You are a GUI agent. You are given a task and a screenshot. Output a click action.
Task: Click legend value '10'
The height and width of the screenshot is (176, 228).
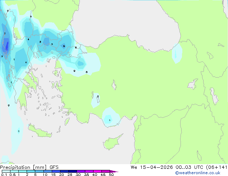[45, 175]
